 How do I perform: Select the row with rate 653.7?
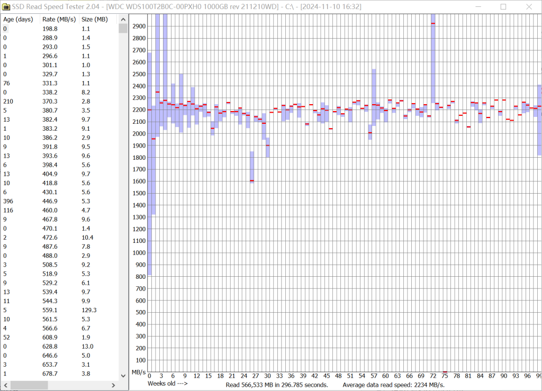(x=60, y=365)
